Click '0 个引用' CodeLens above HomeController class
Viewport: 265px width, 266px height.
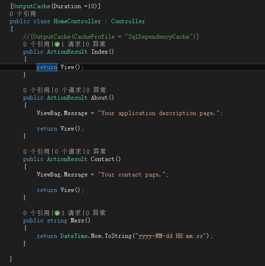[23, 14]
